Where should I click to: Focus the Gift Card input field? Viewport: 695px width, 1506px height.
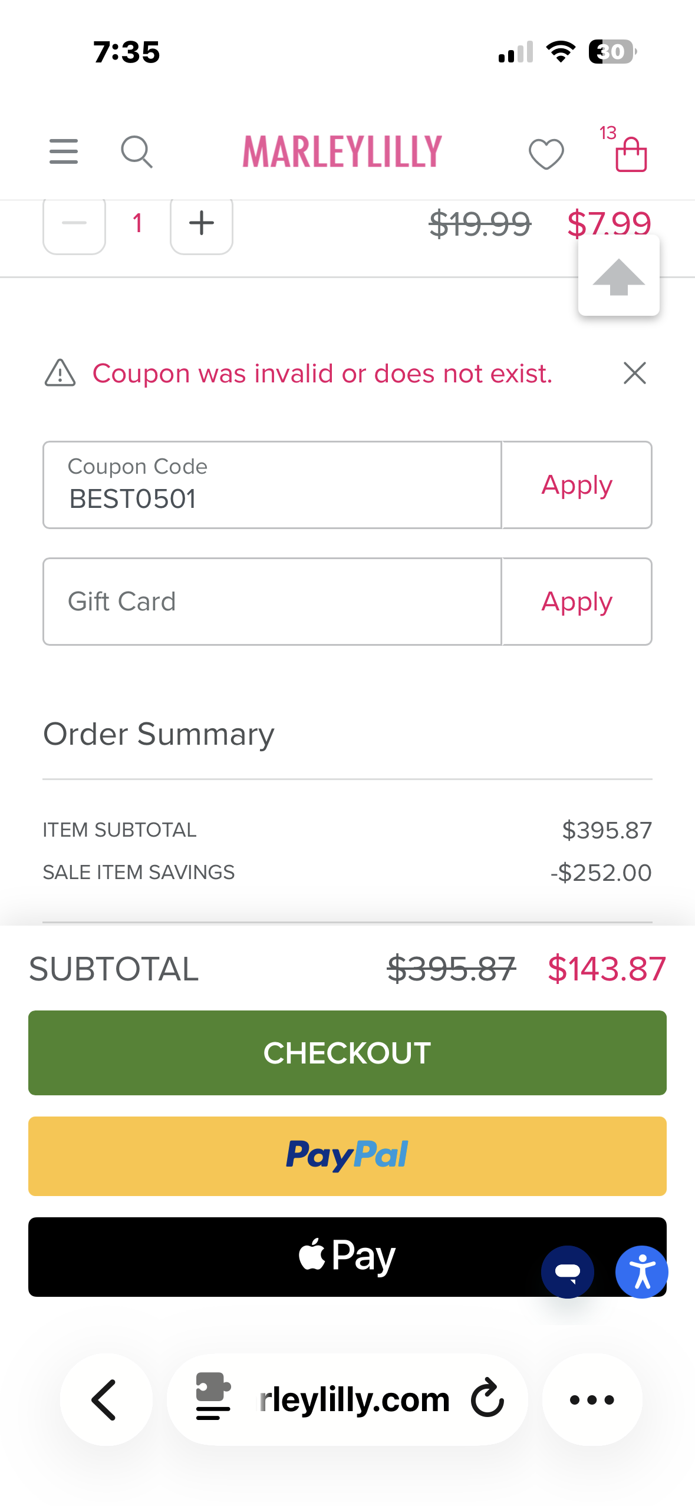pyautogui.click(x=272, y=602)
